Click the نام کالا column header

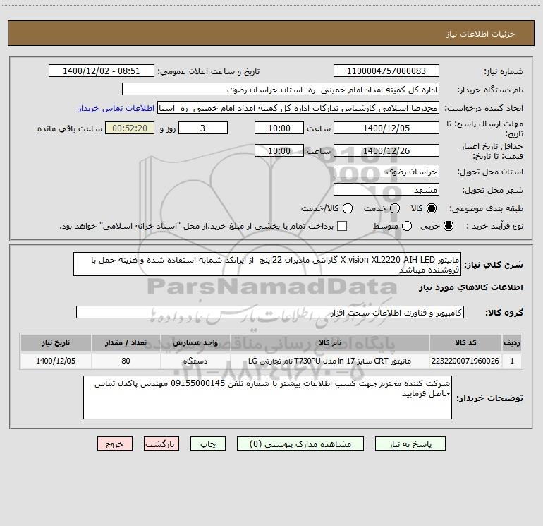[330, 342]
